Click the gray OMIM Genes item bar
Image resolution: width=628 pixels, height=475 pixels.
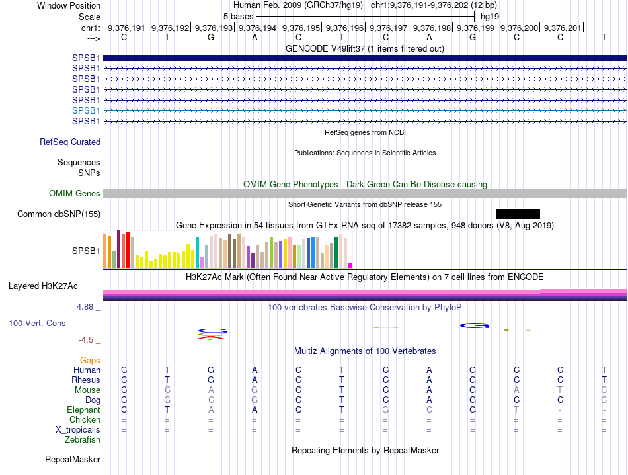[365, 194]
